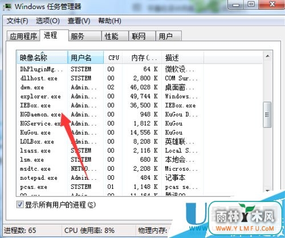Switch to the 应用程序 tab
Viewport: 285px width, 238px height.
[23, 36]
